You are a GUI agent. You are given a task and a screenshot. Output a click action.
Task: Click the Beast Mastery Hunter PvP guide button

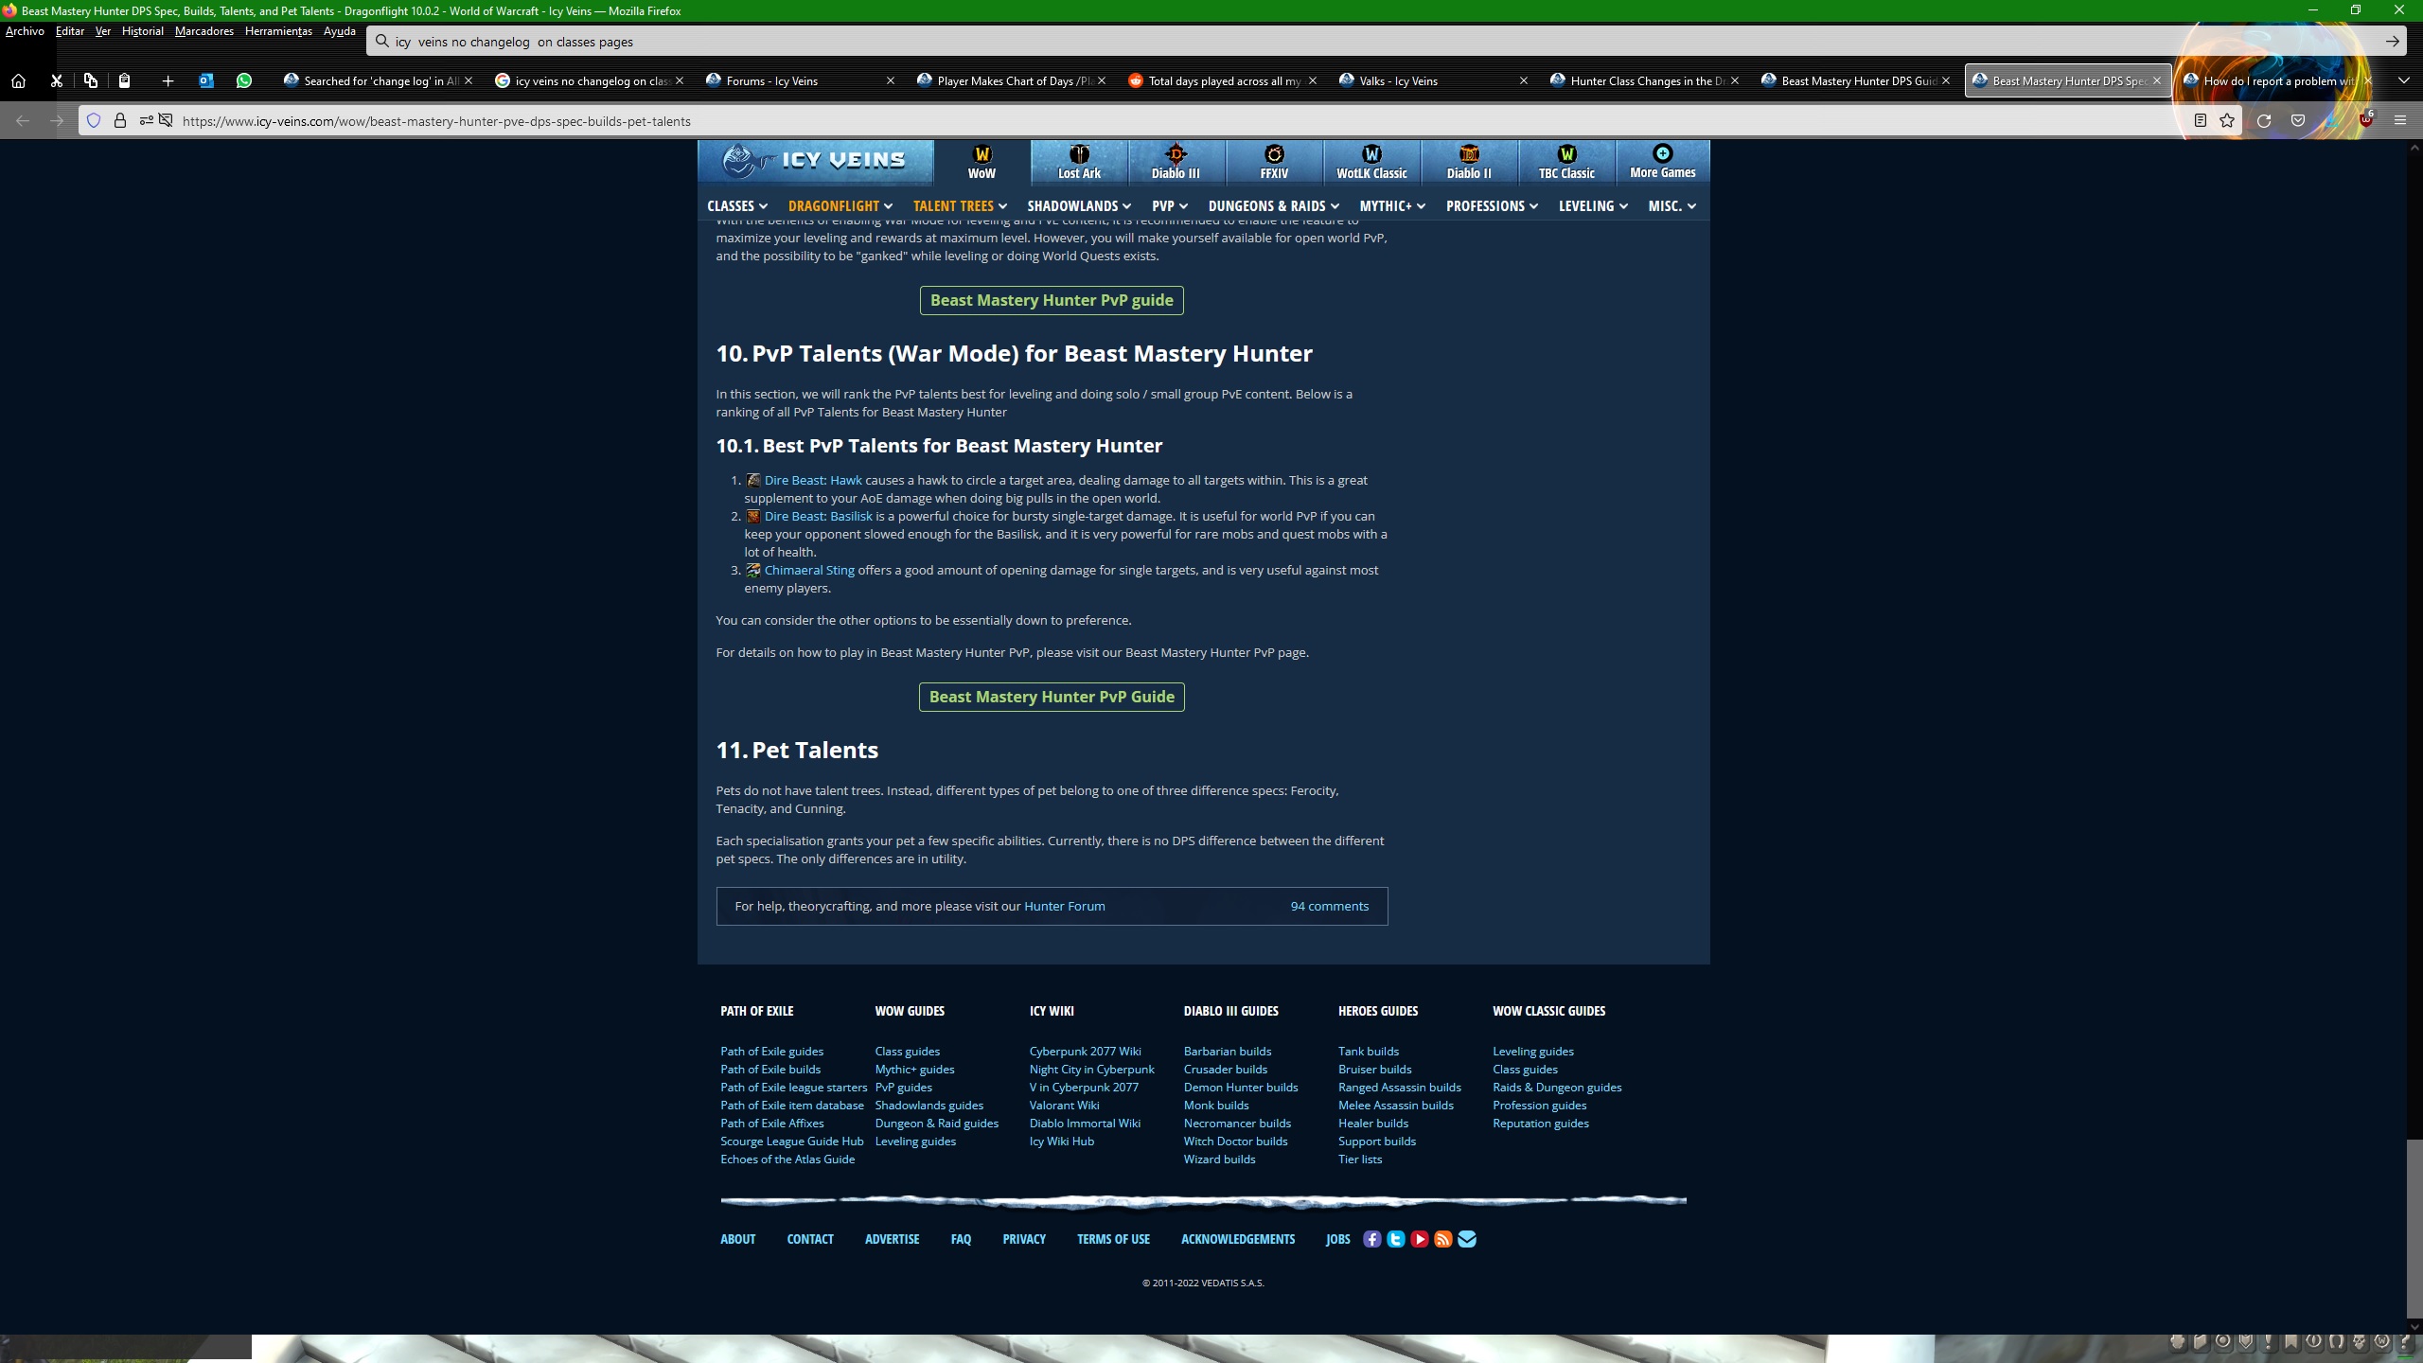[1052, 300]
